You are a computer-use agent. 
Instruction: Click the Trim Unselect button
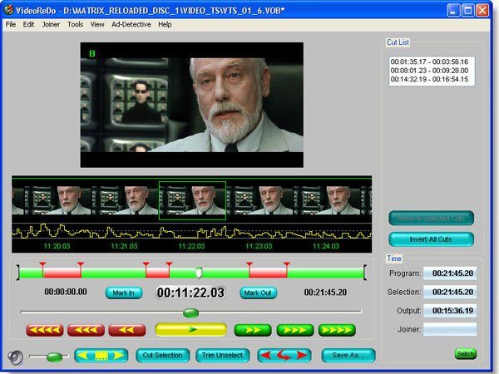(x=222, y=355)
